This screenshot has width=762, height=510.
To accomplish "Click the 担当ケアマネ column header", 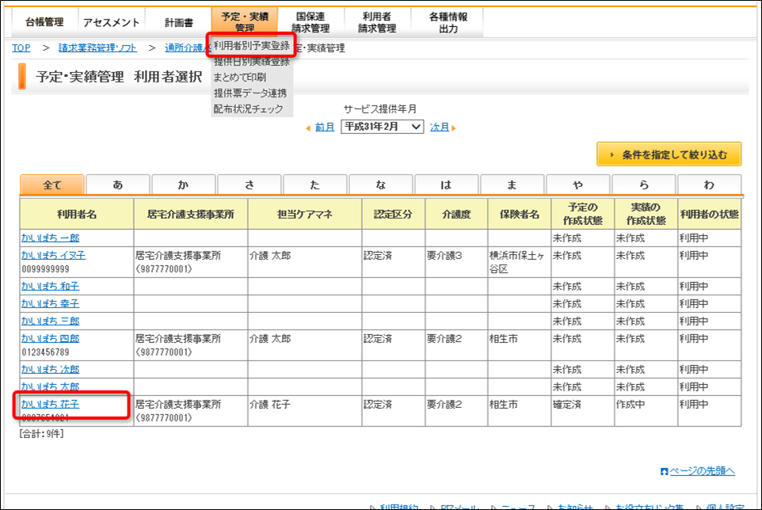I will pos(305,214).
